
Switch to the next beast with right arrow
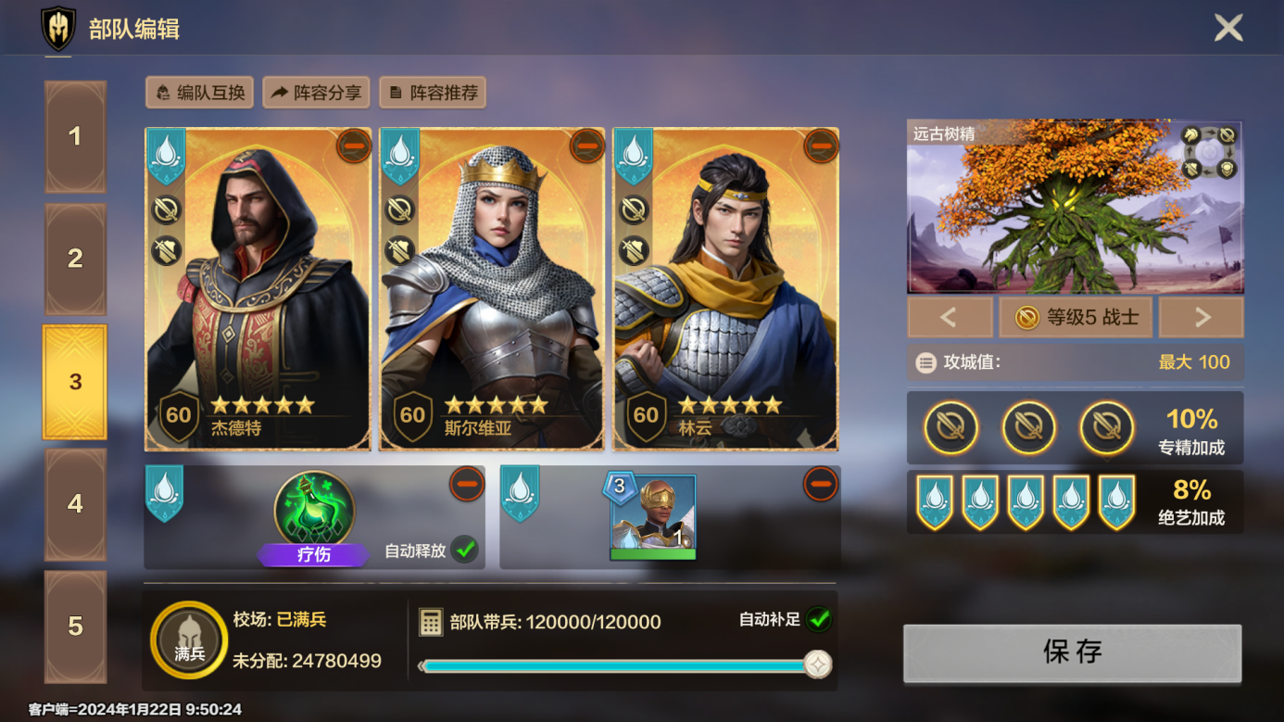coord(1202,318)
